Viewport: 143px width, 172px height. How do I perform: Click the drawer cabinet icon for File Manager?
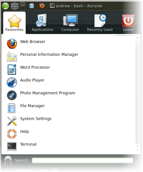pyautogui.click(x=12, y=108)
